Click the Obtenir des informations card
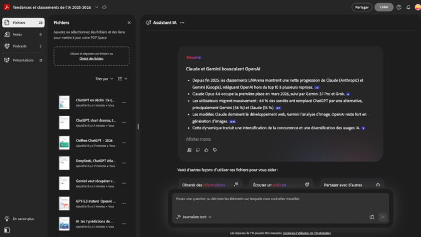This screenshot has width=421, height=237. coord(210,184)
